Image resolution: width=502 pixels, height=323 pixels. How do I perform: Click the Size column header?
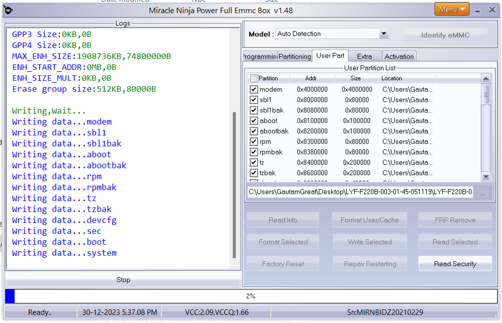point(356,78)
